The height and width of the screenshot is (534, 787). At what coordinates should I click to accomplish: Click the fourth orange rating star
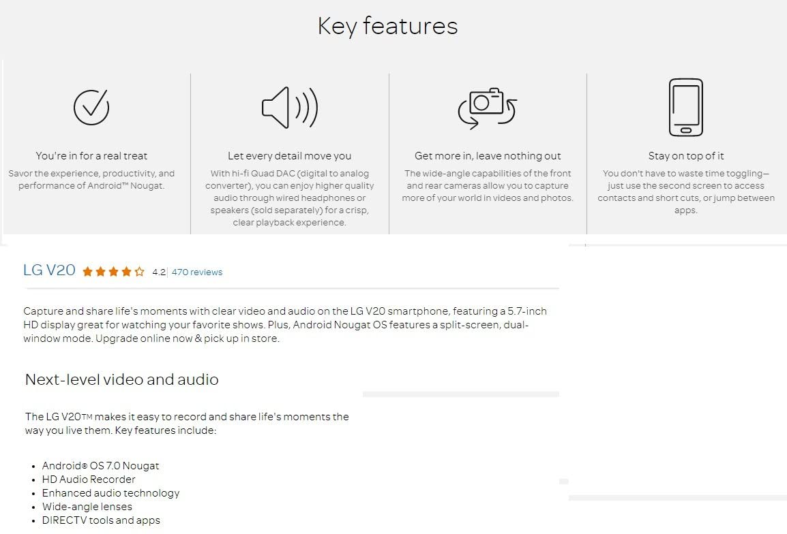pos(126,272)
